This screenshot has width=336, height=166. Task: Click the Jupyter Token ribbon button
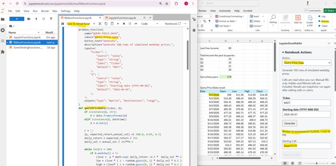click(x=323, y=26)
